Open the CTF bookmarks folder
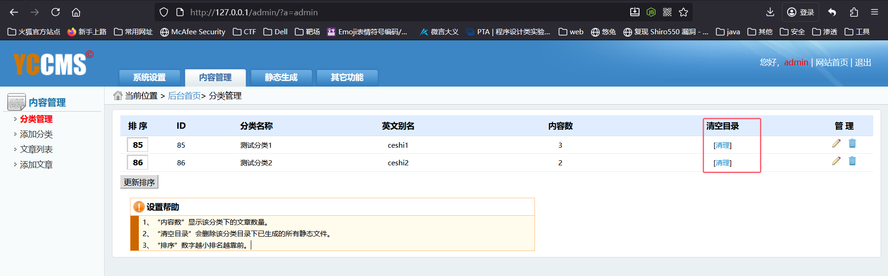This screenshot has width=888, height=276. pos(244,31)
